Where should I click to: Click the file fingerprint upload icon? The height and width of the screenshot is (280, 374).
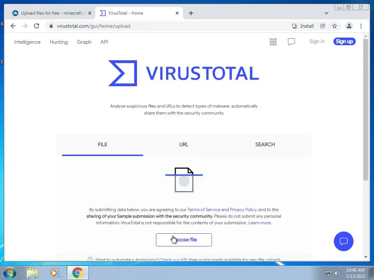184,180
